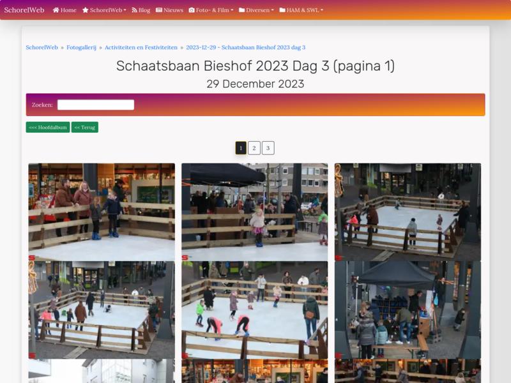Expand the HAM & SWL dropdown

[x=301, y=10]
